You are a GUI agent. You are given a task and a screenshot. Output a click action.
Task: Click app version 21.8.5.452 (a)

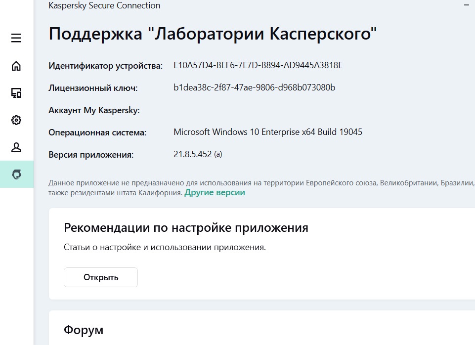click(198, 154)
